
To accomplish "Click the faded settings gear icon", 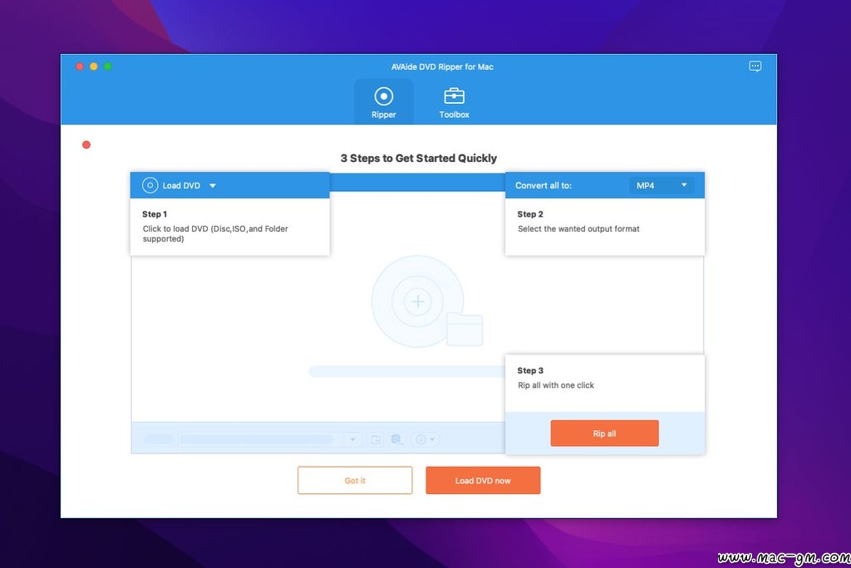I will click(x=421, y=439).
